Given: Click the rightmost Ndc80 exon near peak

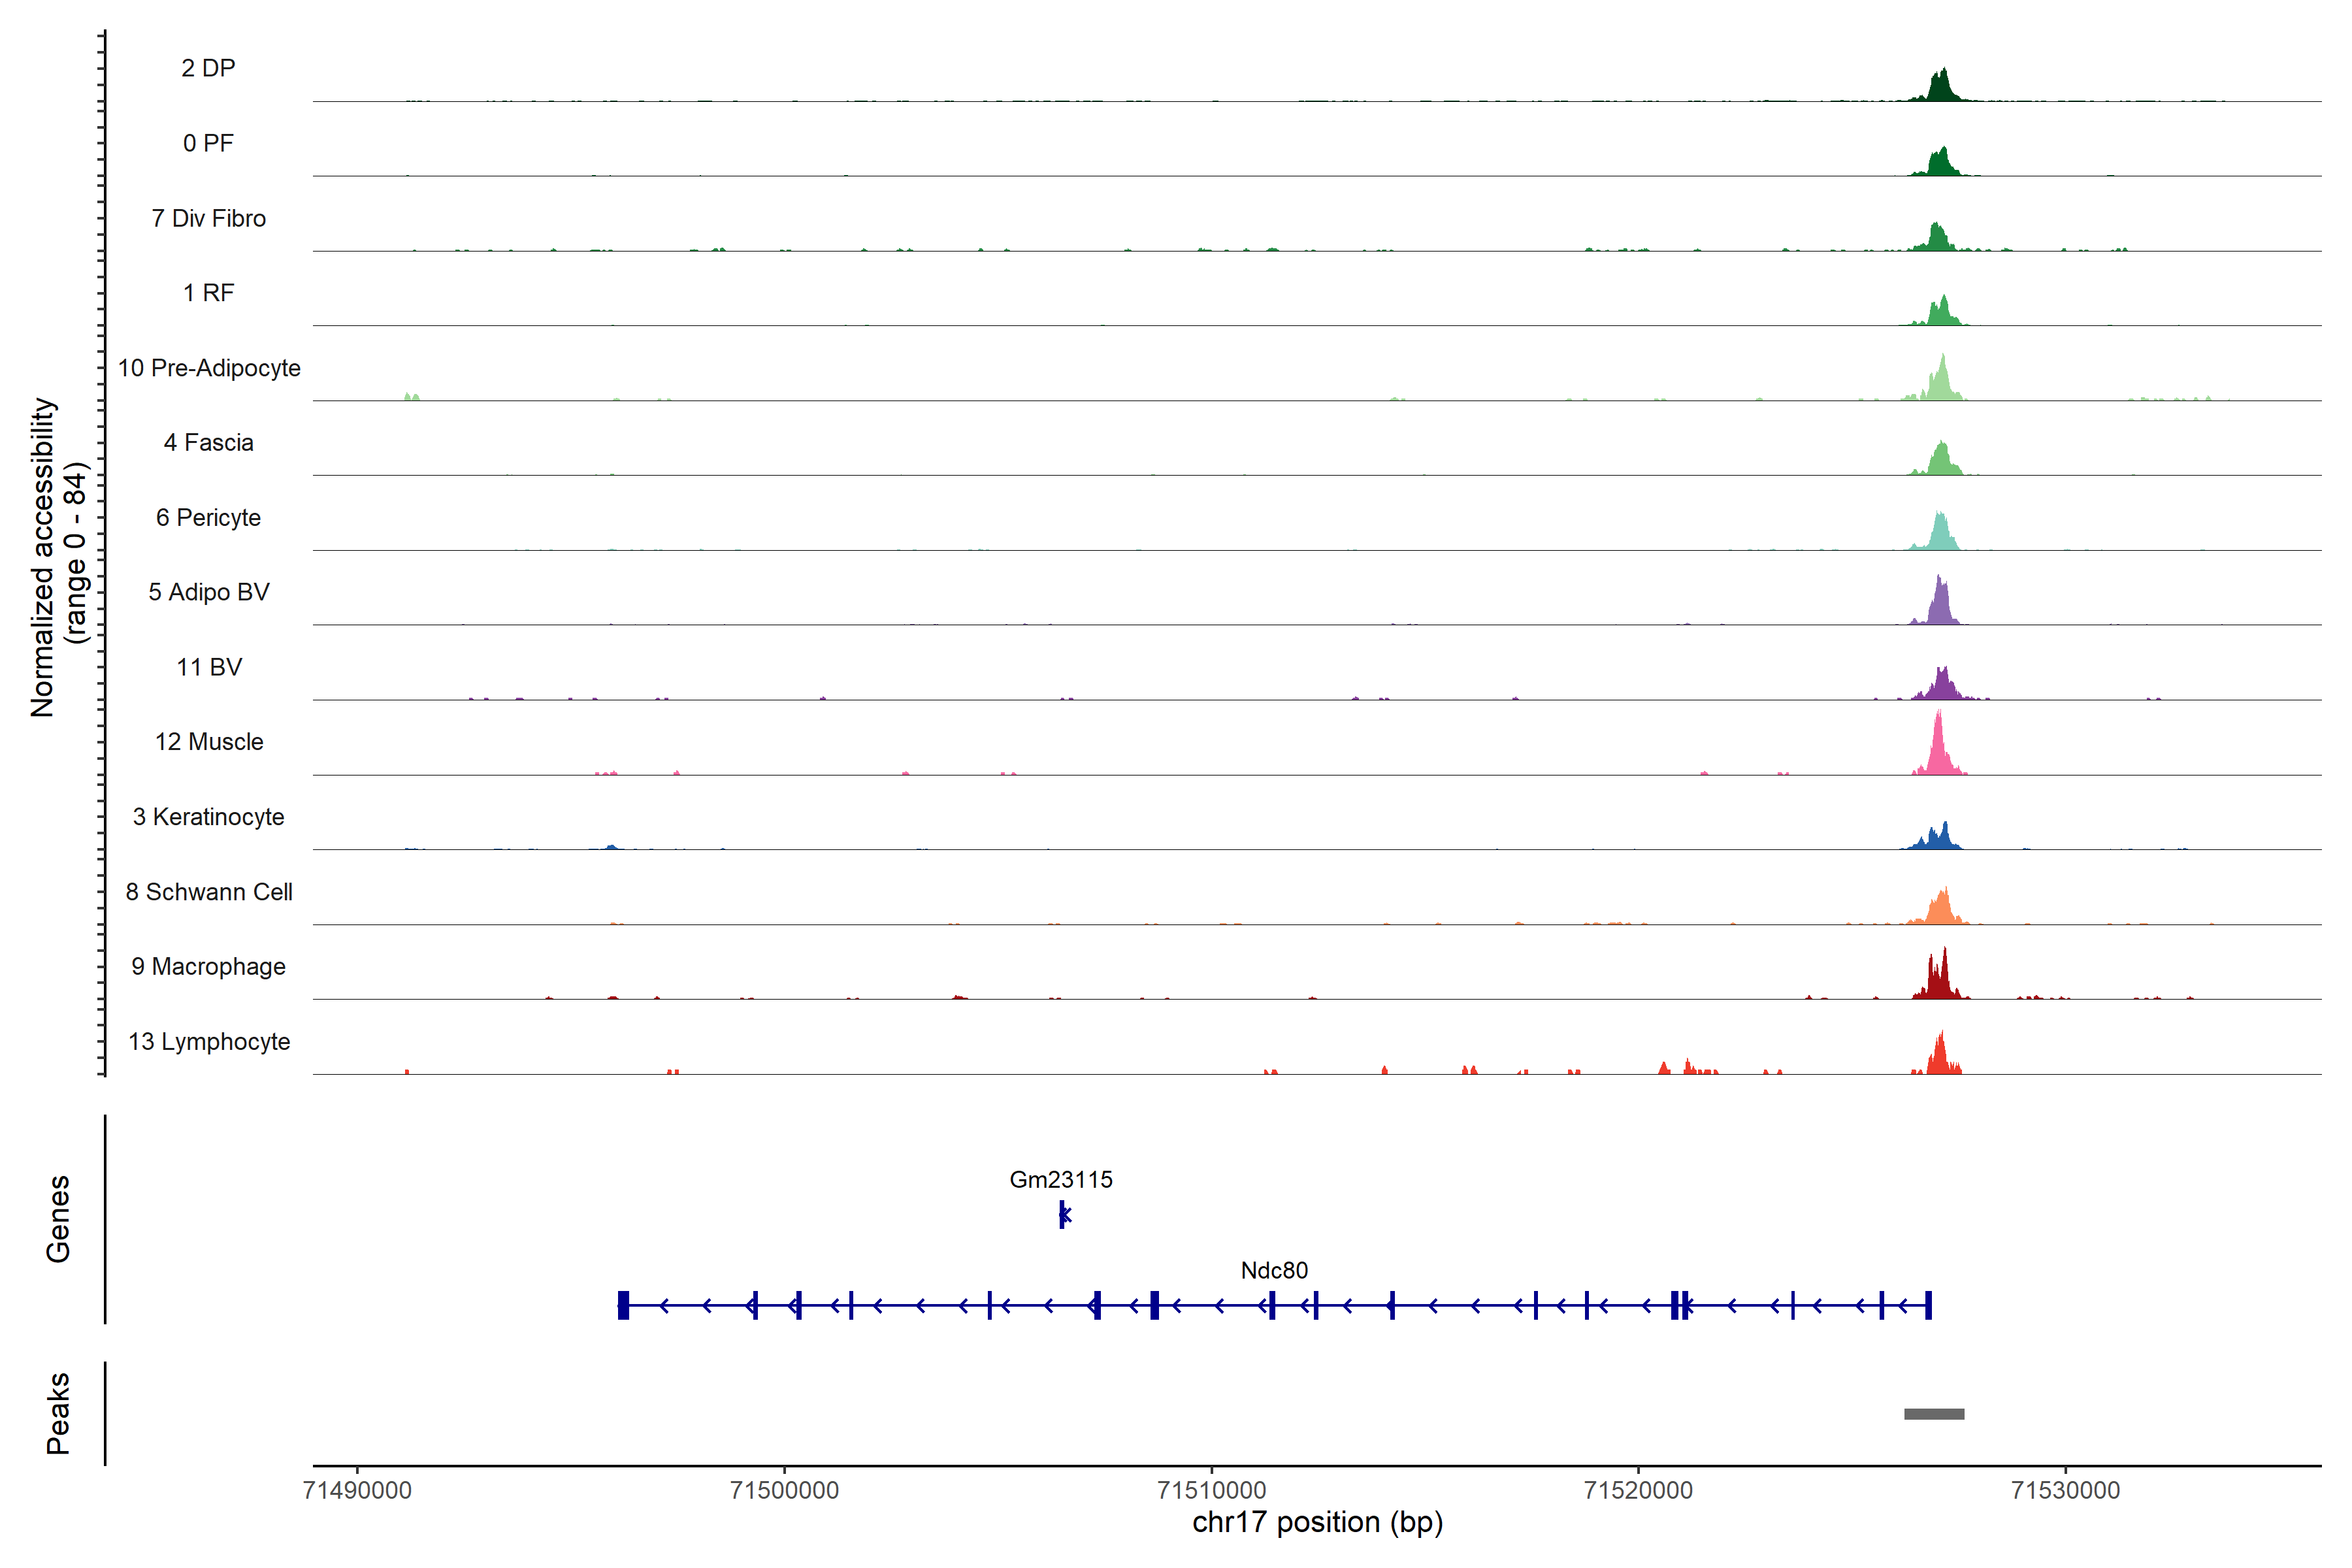Looking at the screenshot, I should point(1928,1305).
